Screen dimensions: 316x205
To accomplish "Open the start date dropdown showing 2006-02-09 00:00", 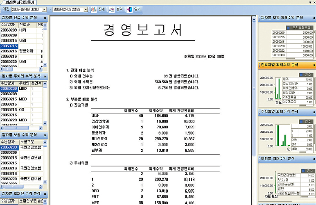I will [x=44, y=10].
